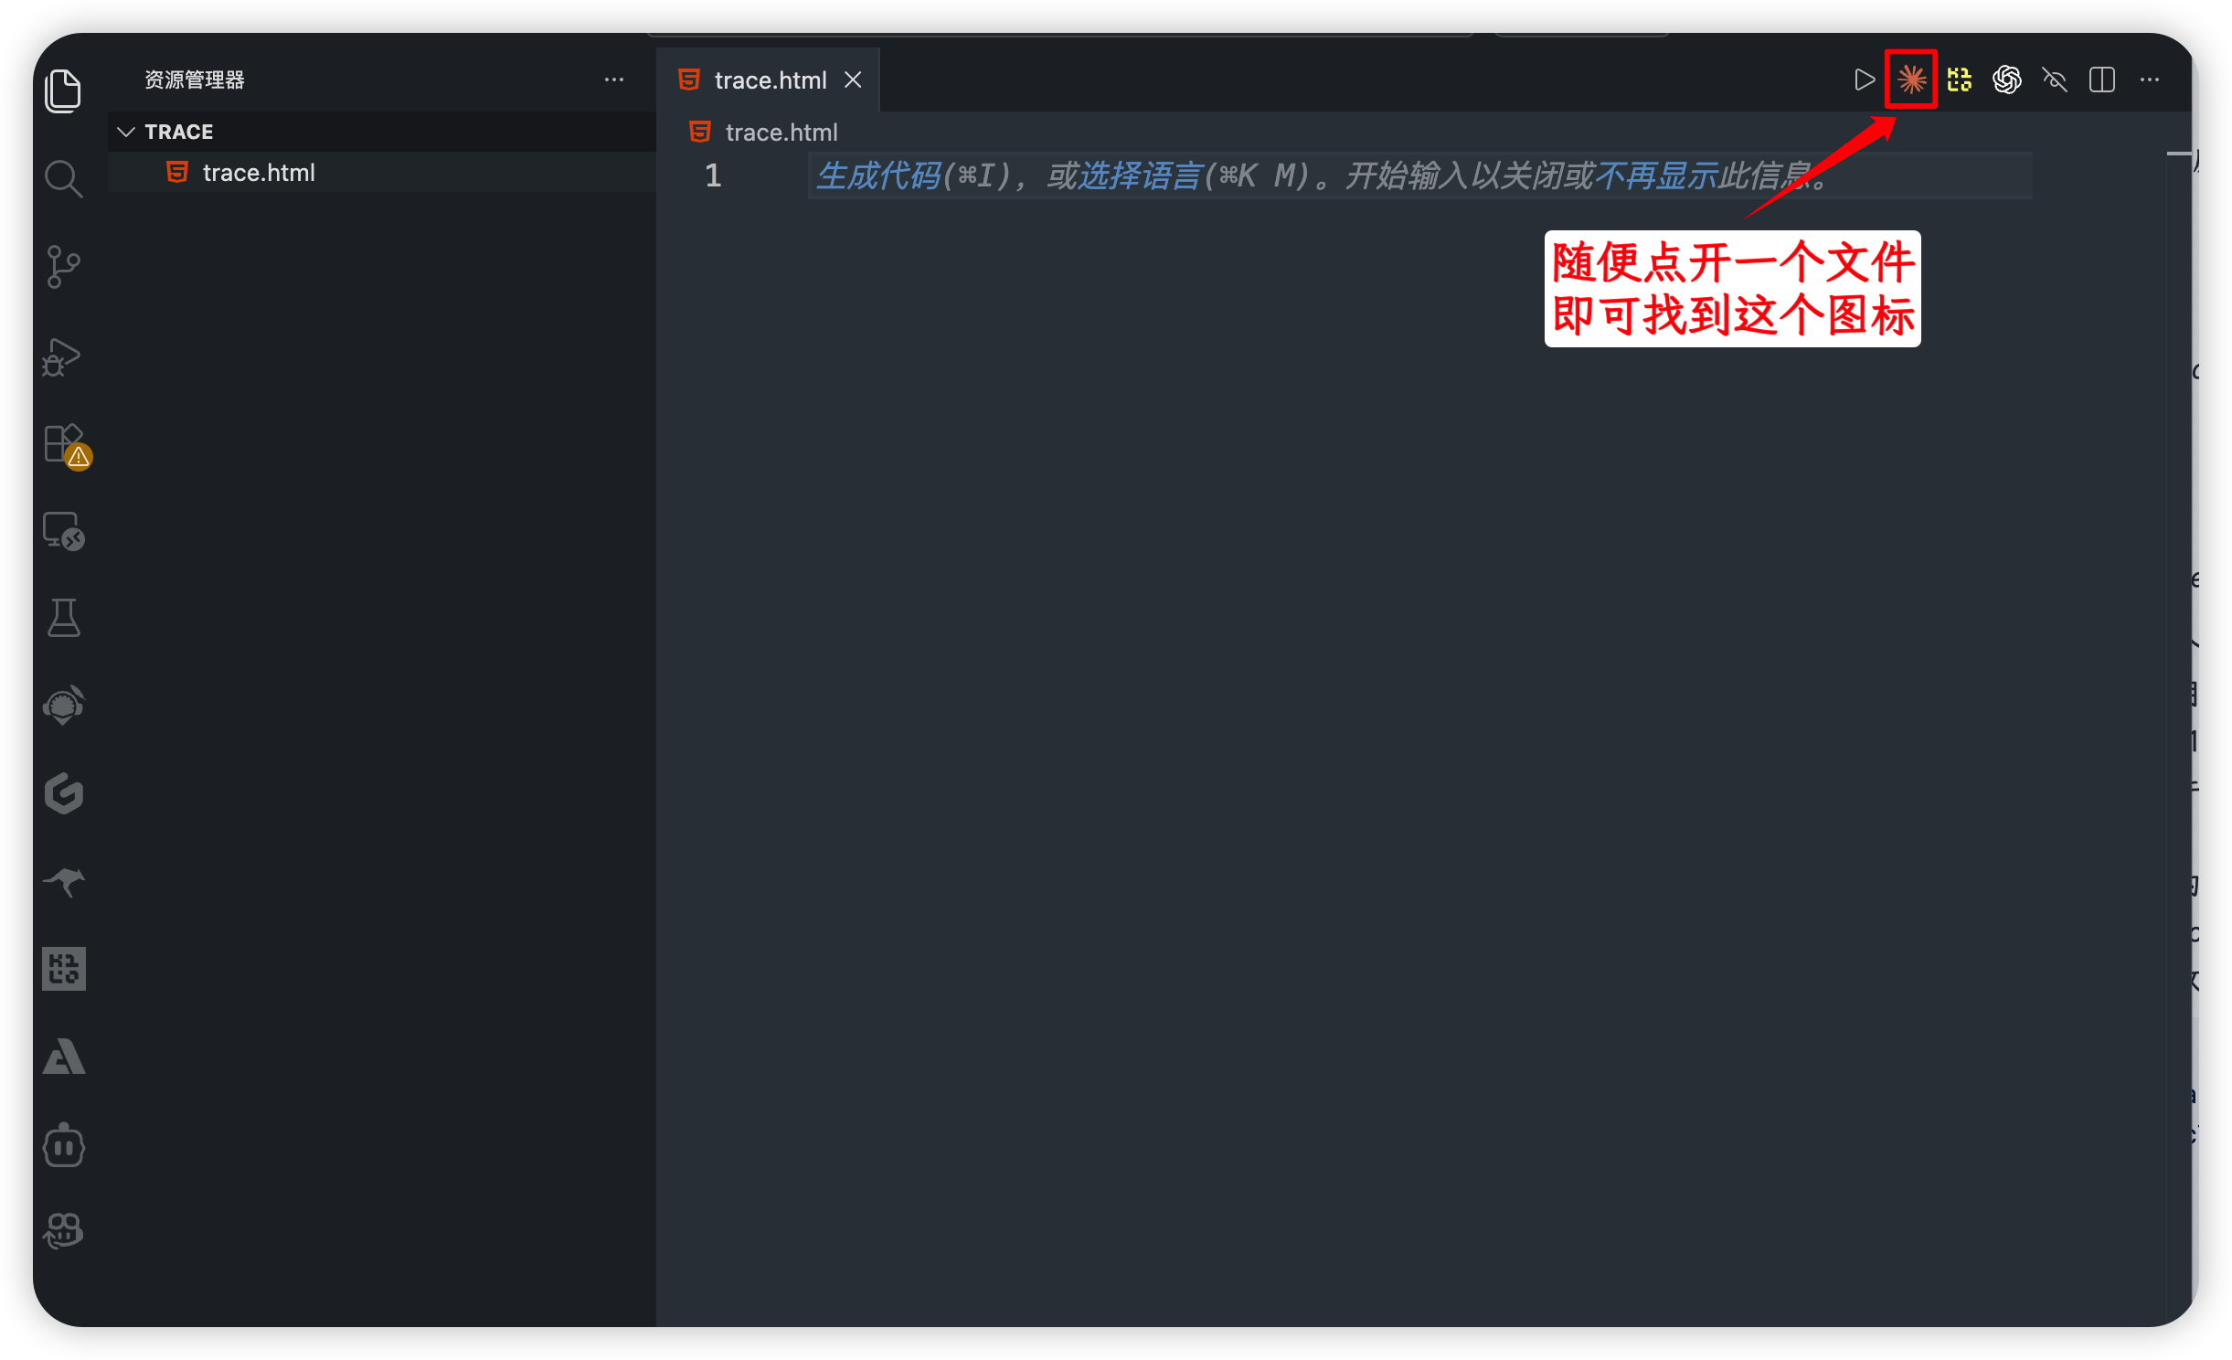This screenshot has height=1360, width=2232.
Task: Click the ChatGPT icon in the editor toolbar
Action: point(2008,80)
